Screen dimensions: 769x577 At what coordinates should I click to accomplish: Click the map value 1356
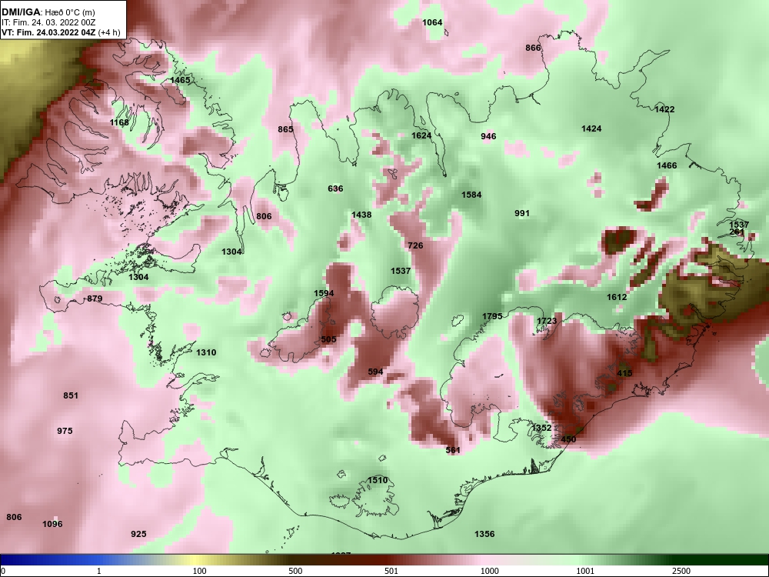484,534
